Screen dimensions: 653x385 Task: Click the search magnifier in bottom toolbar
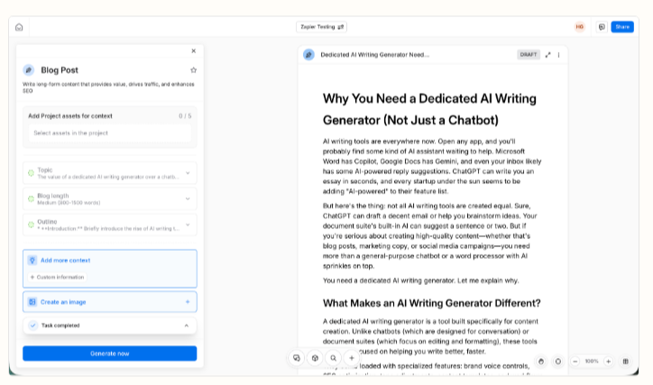[333, 358]
